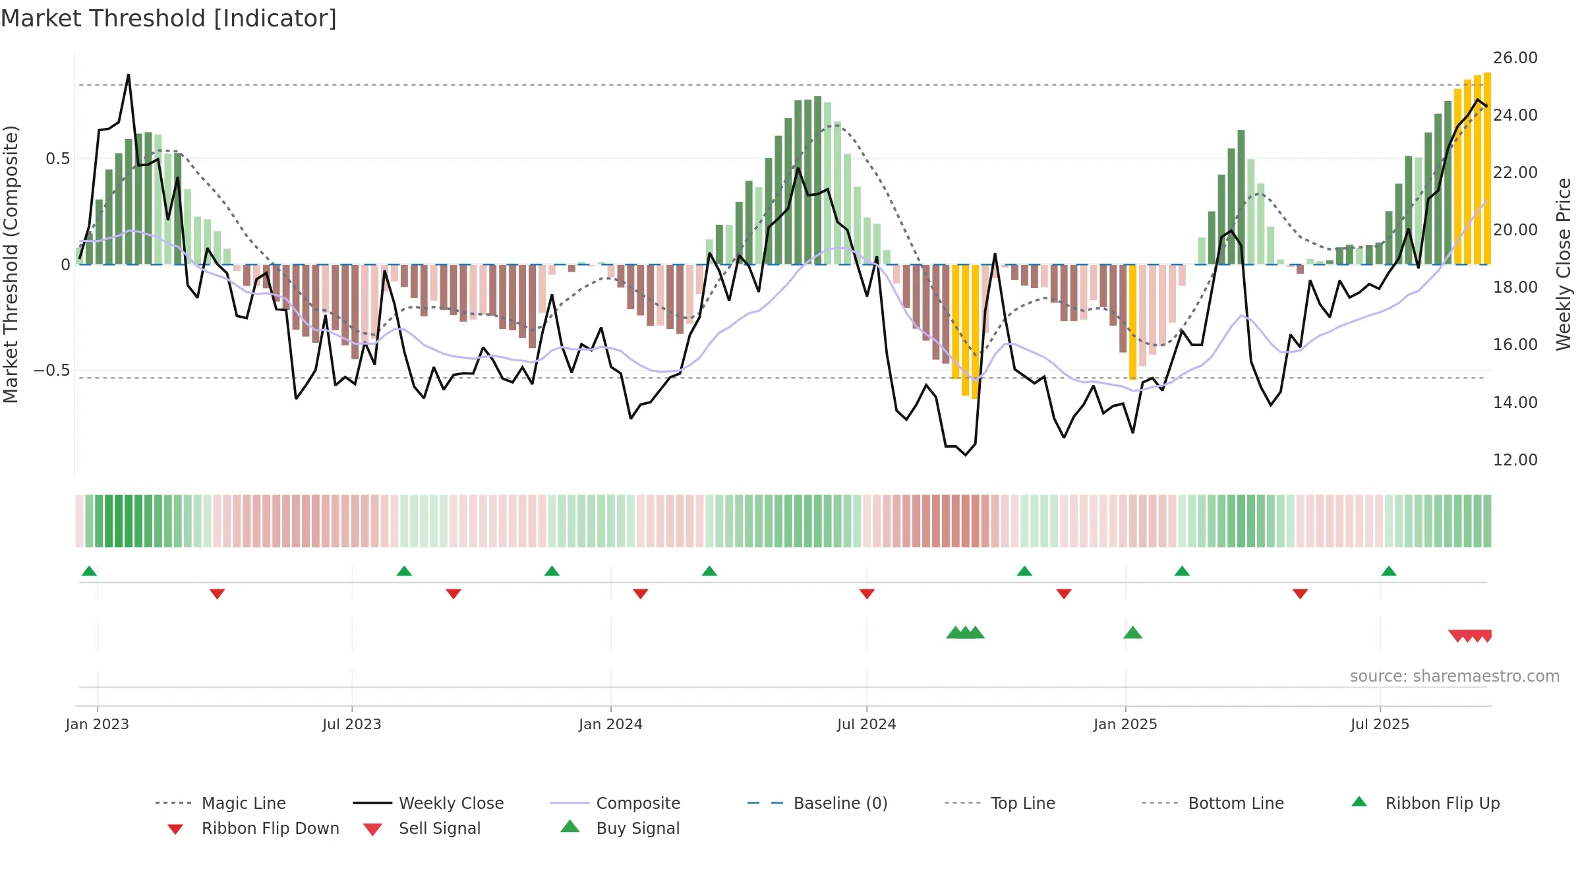
Task: Click the 12.00 price axis label
Action: pyautogui.click(x=1515, y=460)
